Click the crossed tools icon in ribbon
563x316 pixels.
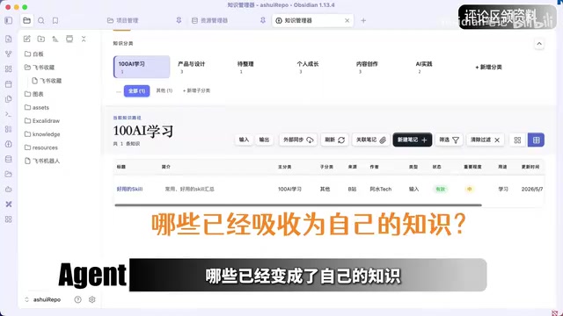(x=8, y=205)
